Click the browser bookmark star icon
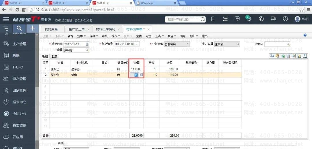Image resolution: width=312 pixels, height=149 pixels. [x=302, y=10]
